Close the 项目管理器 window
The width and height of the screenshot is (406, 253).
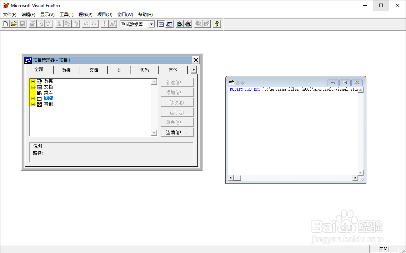click(x=196, y=60)
